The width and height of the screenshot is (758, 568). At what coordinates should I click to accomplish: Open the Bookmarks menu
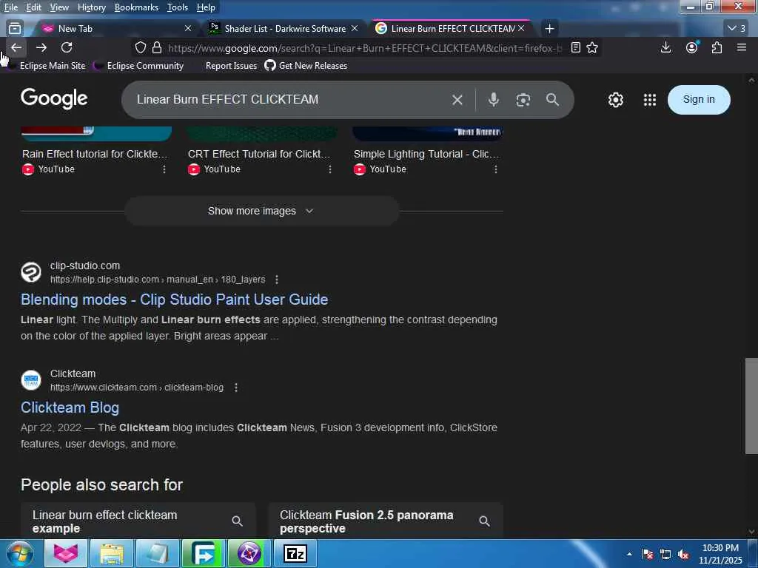(x=136, y=7)
